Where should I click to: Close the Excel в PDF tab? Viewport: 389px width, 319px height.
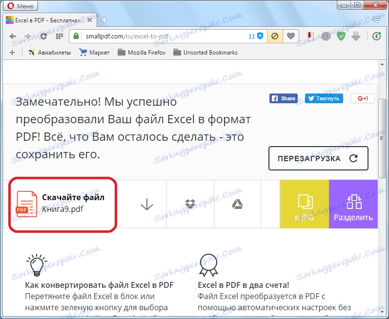click(x=90, y=20)
